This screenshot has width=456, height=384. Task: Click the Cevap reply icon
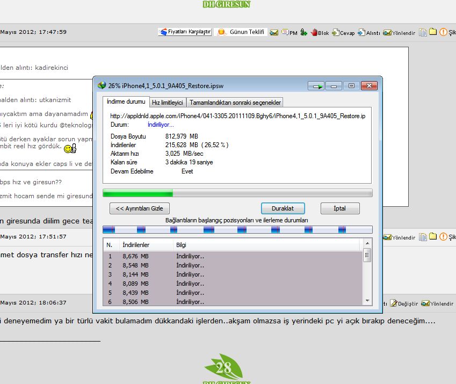coord(335,33)
